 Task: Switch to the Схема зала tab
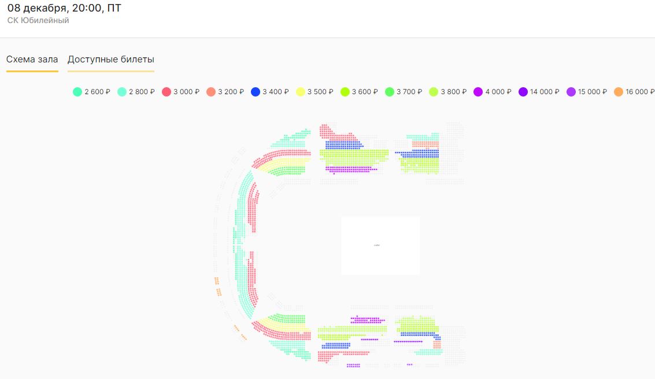[x=32, y=60]
